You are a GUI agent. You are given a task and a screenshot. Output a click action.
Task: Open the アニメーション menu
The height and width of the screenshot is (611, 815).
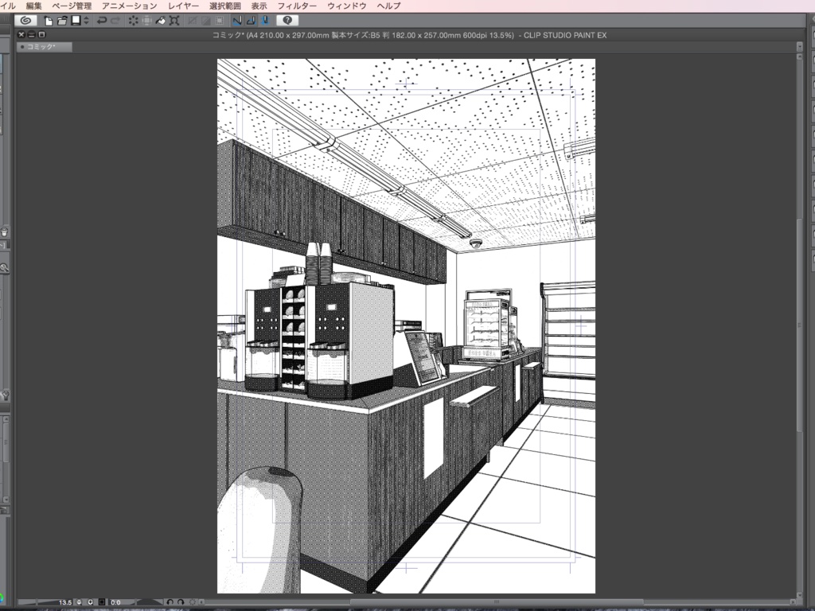click(130, 6)
